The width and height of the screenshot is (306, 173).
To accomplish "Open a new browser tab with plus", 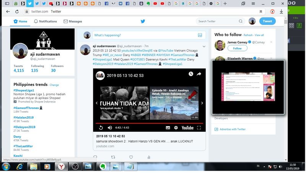I will pyautogui.click(x=225, y=3).
